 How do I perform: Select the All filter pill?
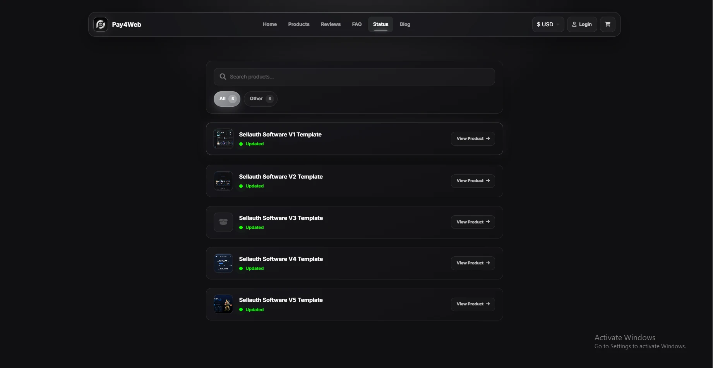[x=227, y=99]
